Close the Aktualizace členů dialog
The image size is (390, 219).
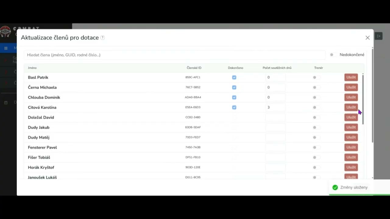[x=367, y=38]
